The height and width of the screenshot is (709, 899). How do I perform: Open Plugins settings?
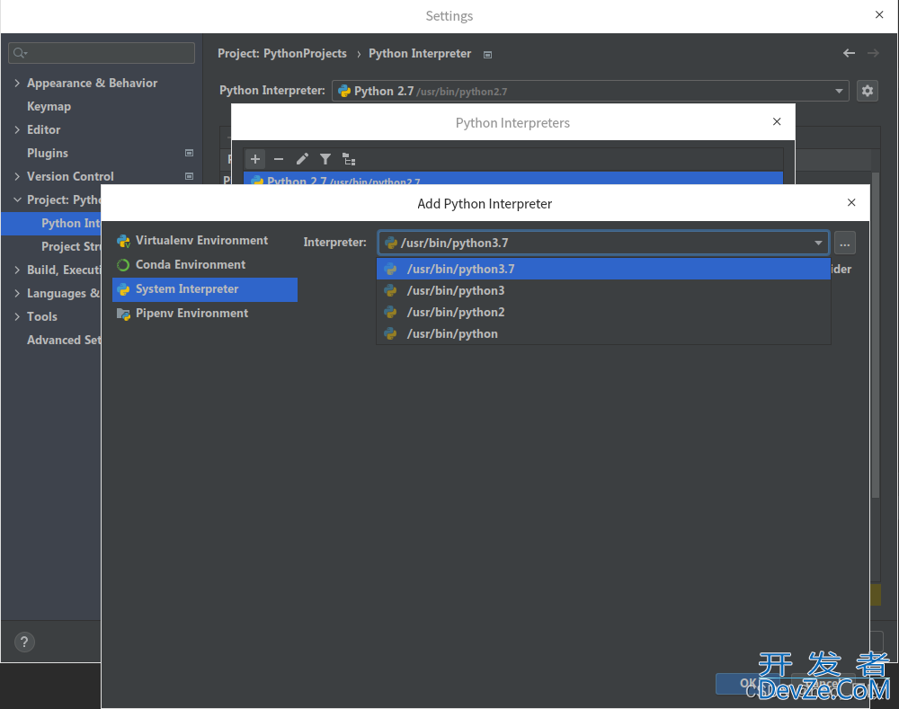pos(48,153)
